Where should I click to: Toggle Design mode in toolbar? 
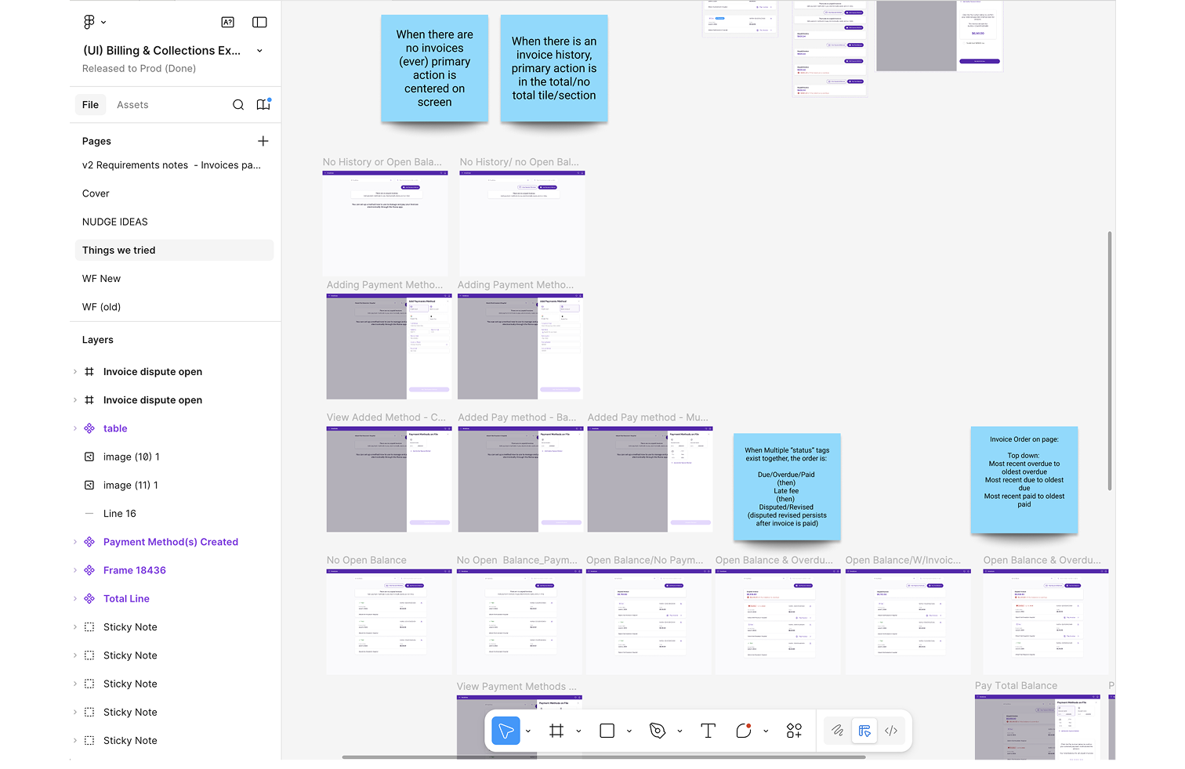pyautogui.click(x=864, y=731)
